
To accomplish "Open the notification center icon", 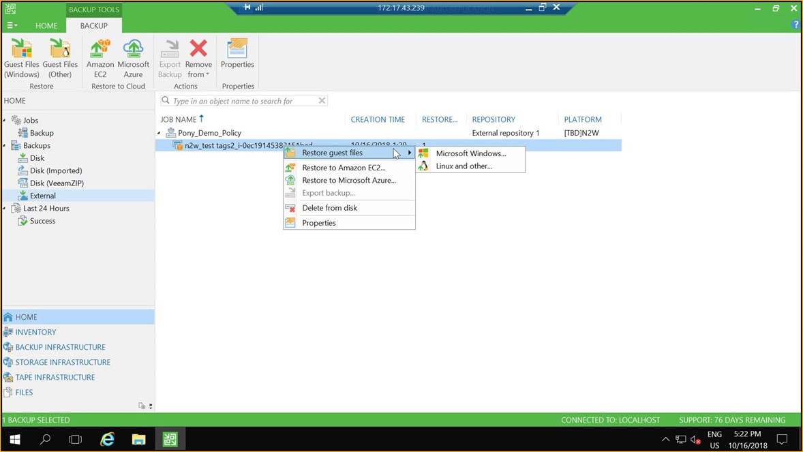I will click(x=782, y=439).
